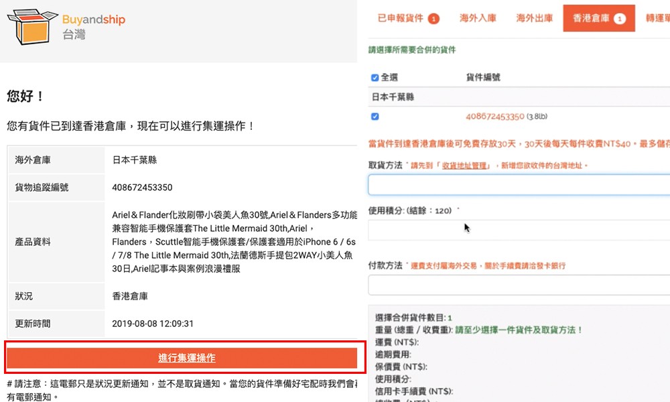Click the count badge on 香港倉庫 tab
Image resolution: width=670 pixels, height=402 pixels.
619,19
